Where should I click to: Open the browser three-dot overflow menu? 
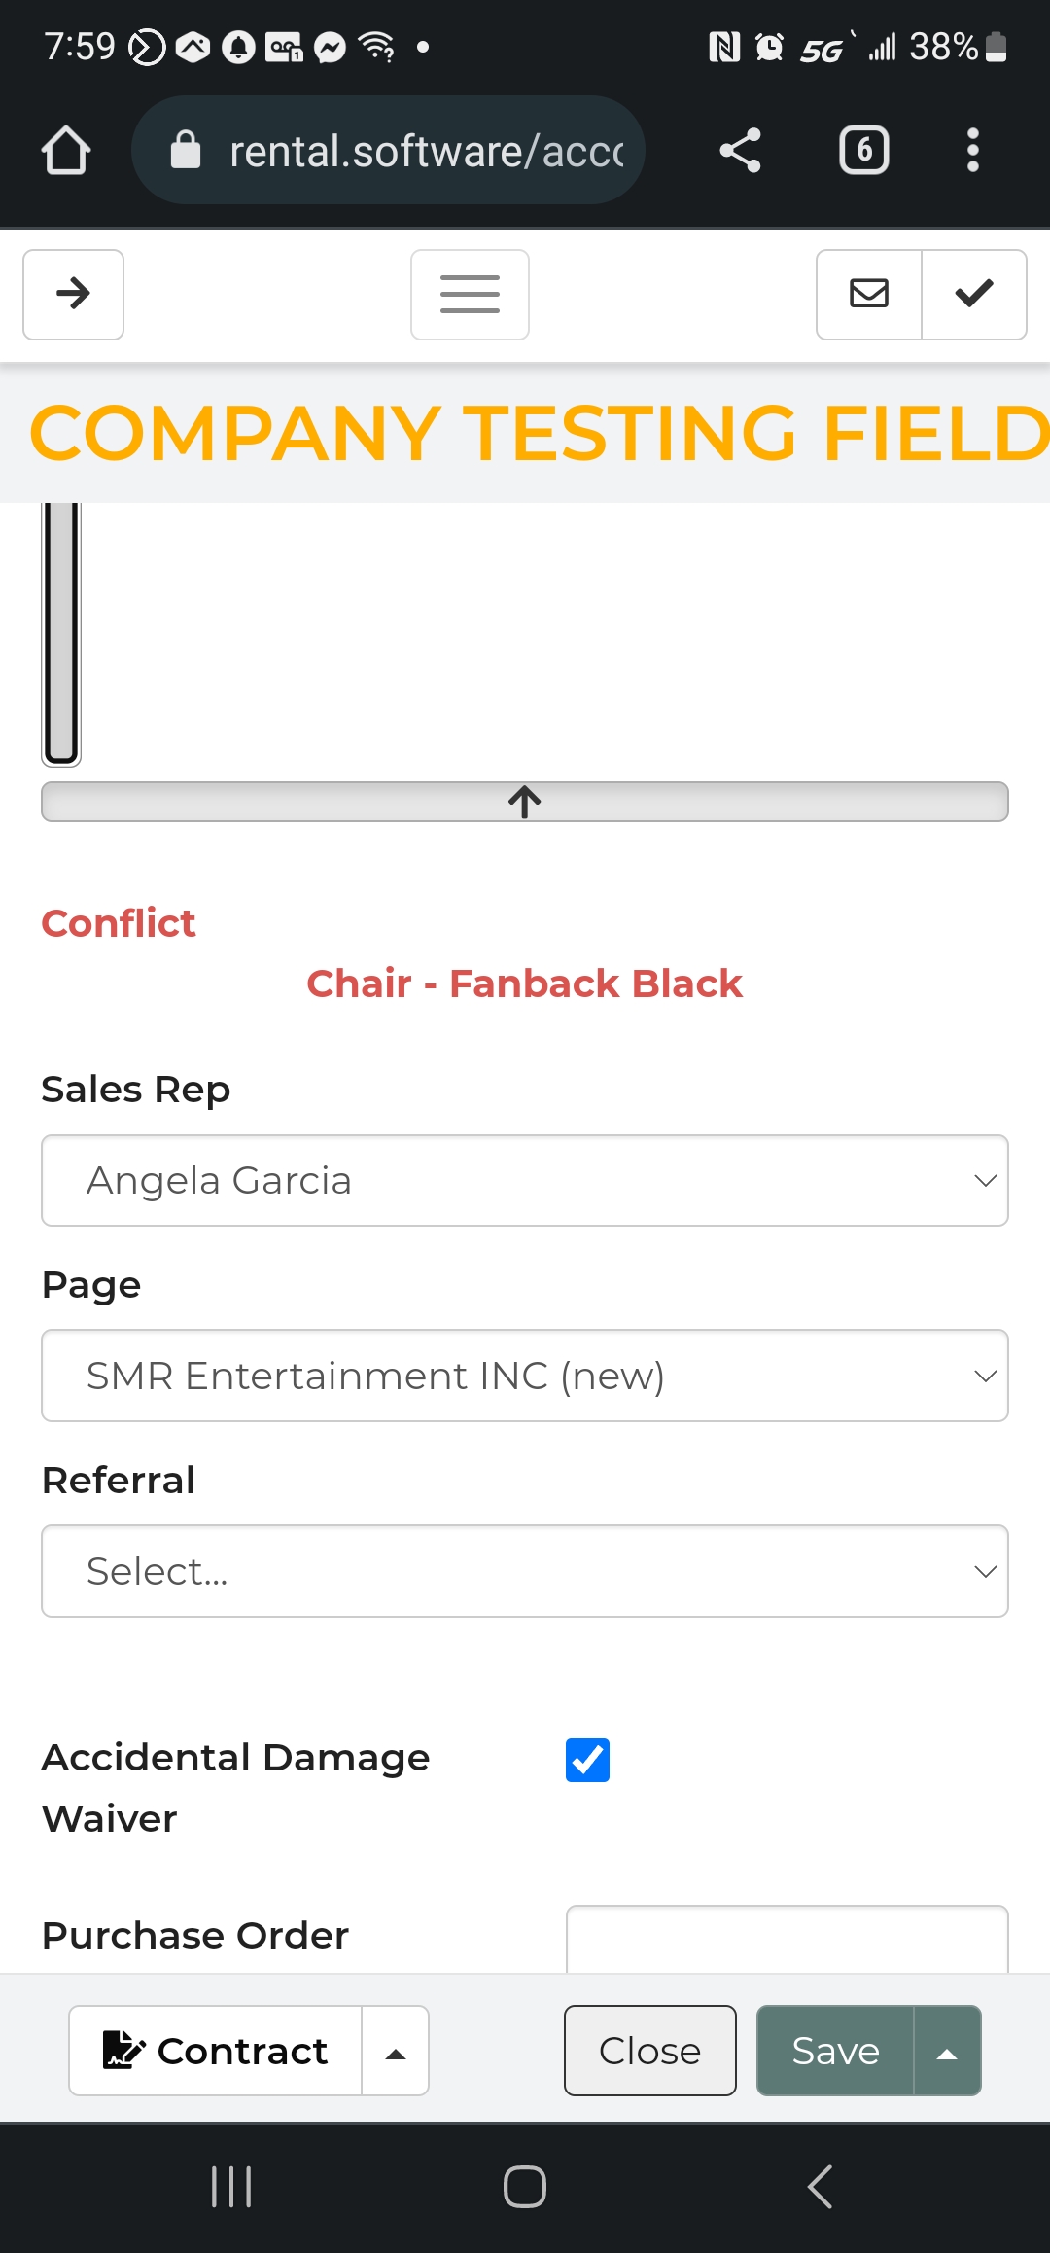pos(972,151)
